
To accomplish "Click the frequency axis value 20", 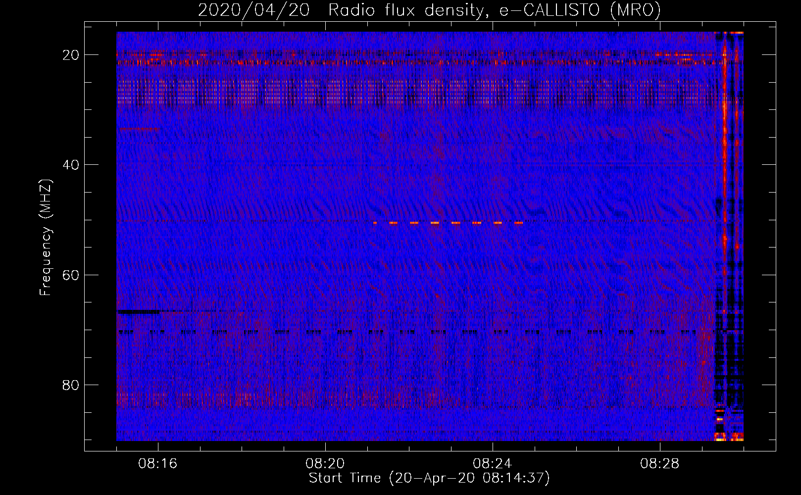I will 71,55.
